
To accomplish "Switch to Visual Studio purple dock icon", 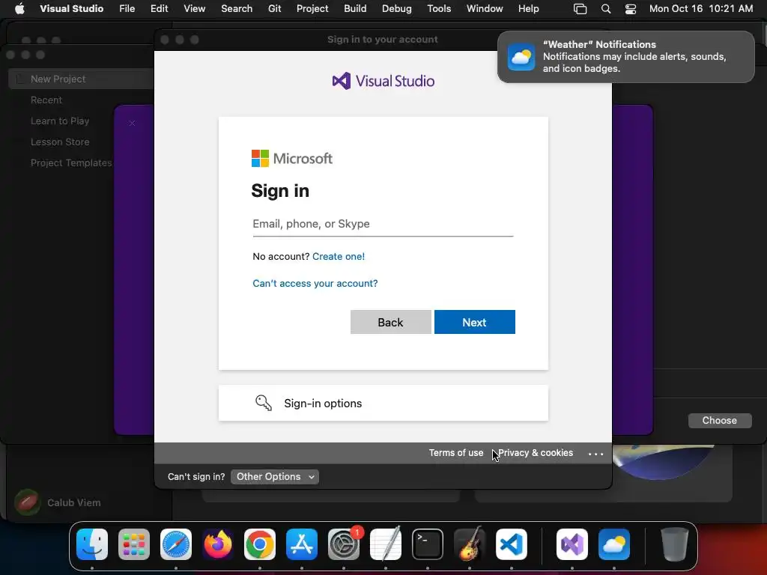I will [572, 544].
